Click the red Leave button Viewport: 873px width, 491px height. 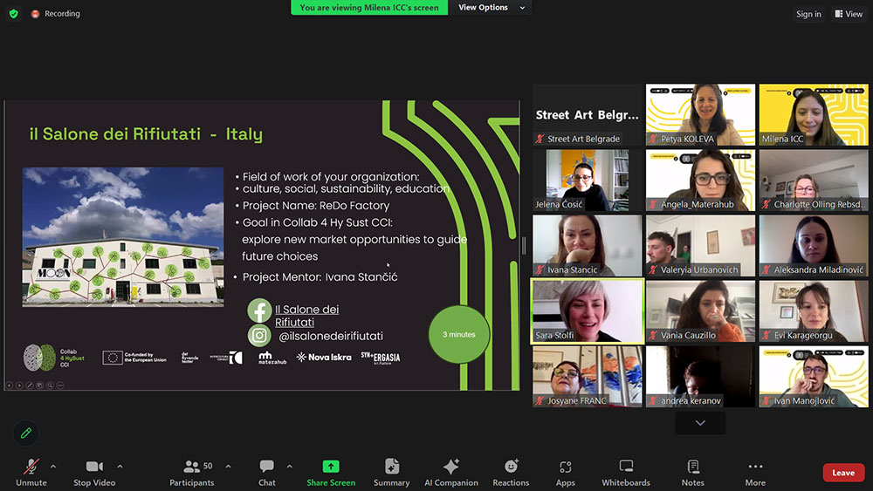click(x=842, y=473)
